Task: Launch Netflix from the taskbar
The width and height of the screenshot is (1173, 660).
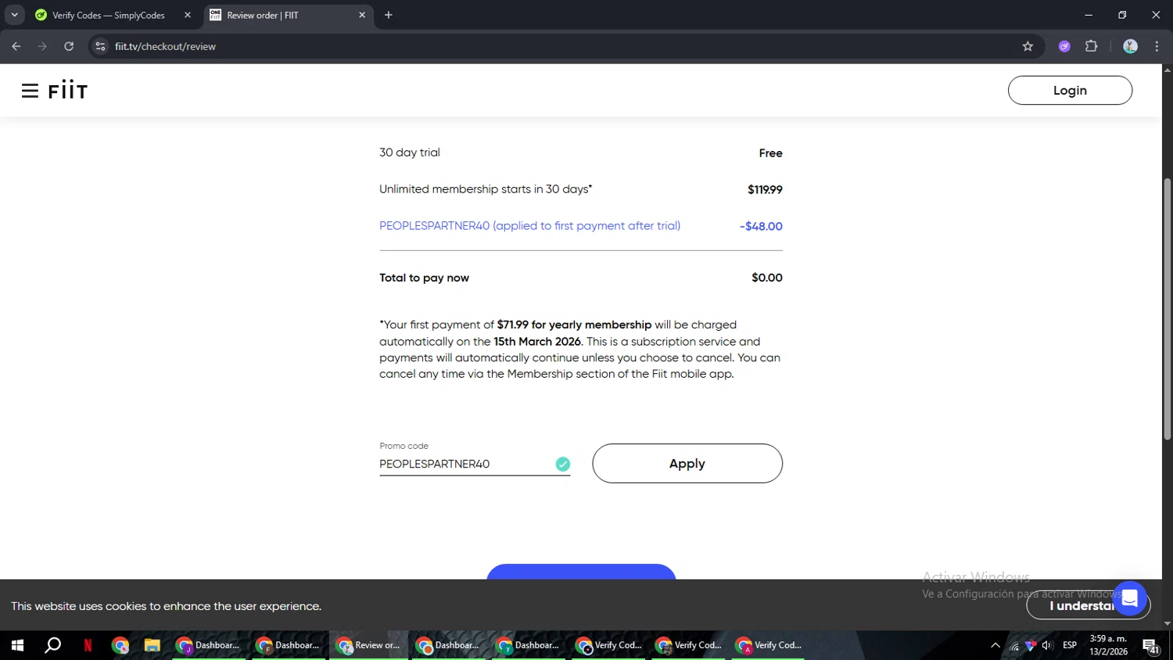Action: (88, 645)
